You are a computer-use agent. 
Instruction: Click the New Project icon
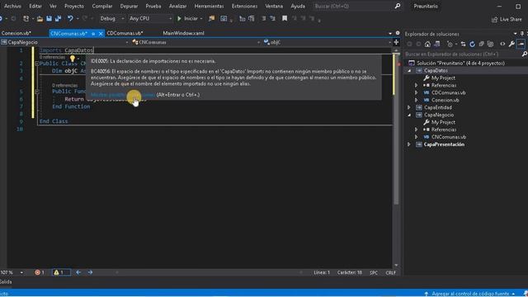click(26, 18)
